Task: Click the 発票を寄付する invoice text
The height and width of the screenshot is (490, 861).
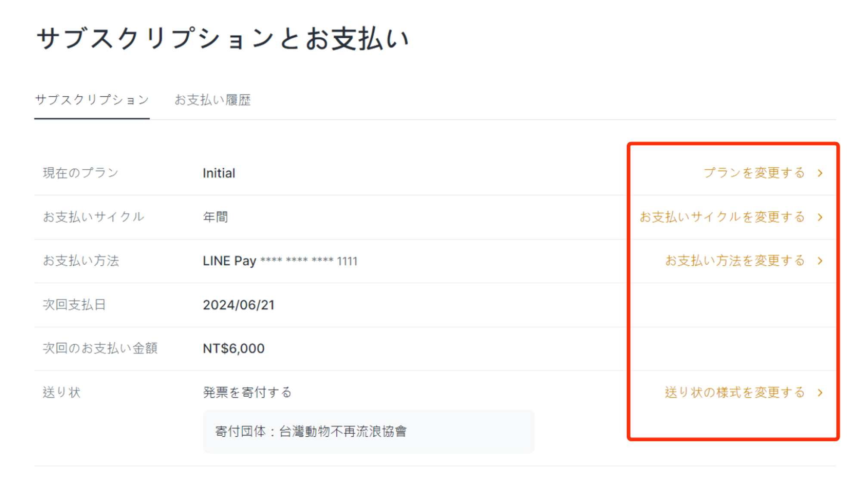Action: click(247, 392)
